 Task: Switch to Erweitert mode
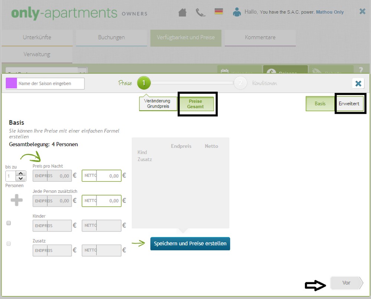click(x=349, y=104)
